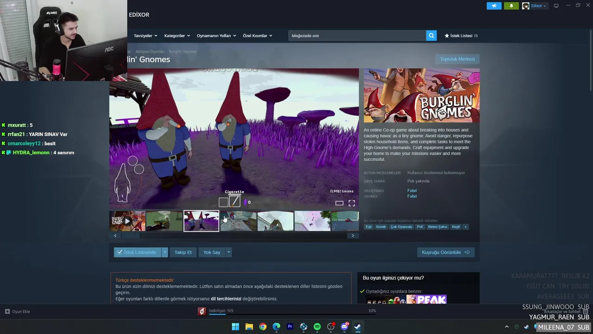Launch Google Chrome from the taskbar

pos(263,327)
